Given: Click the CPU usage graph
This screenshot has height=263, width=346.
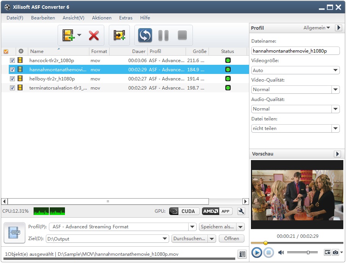Looking at the screenshot, I should pos(49,211).
